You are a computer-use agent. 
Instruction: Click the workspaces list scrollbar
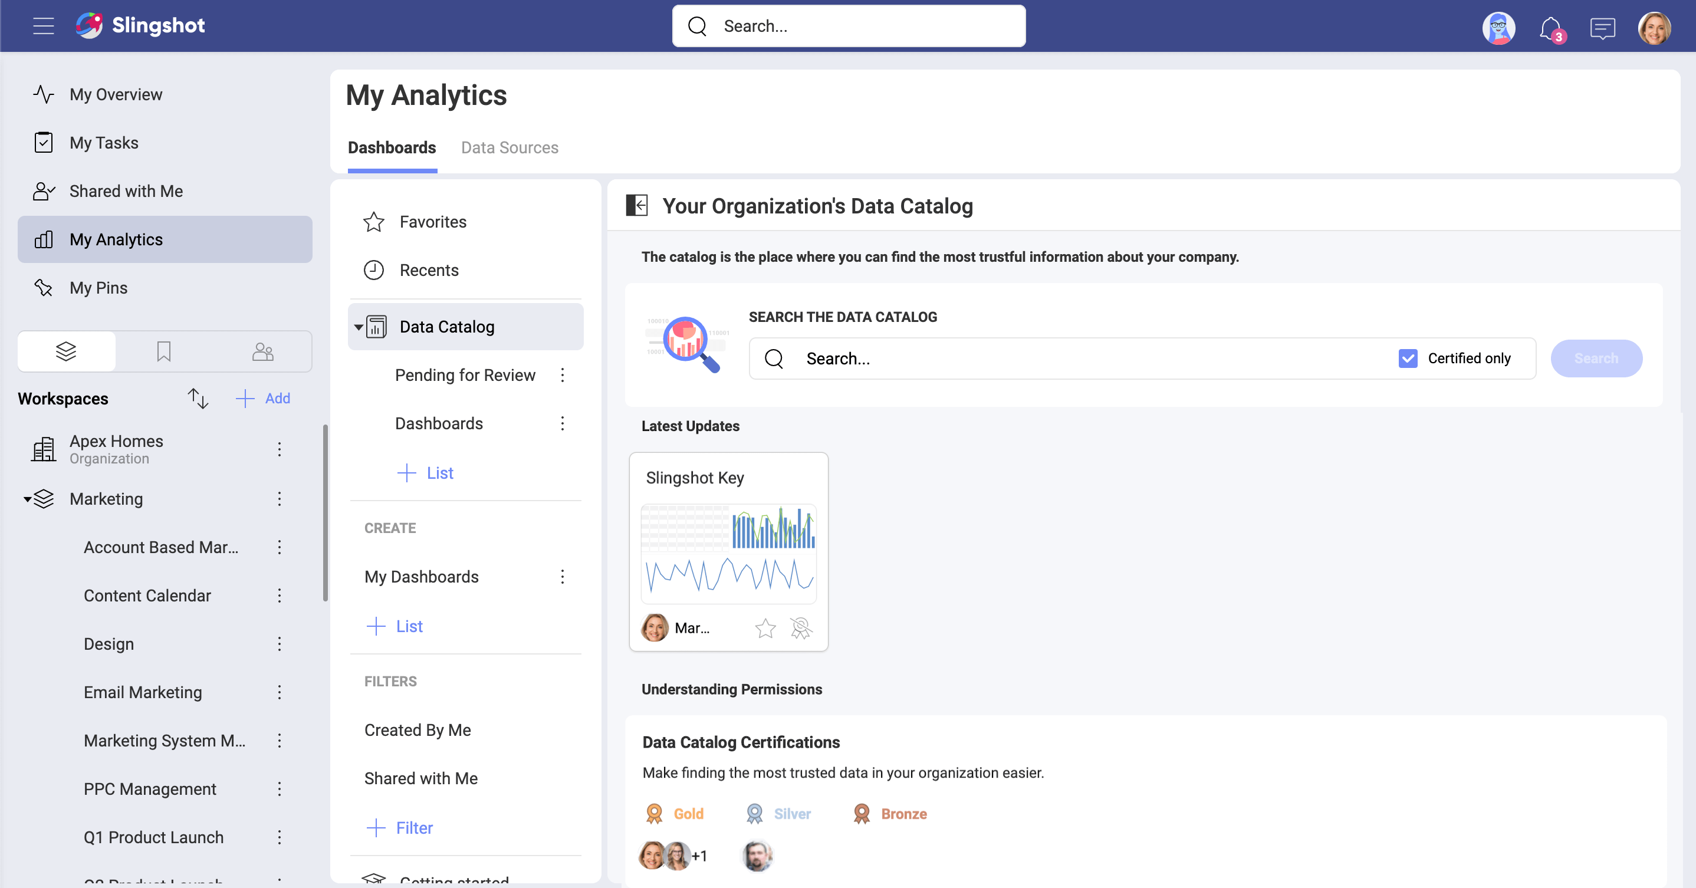[x=326, y=512]
